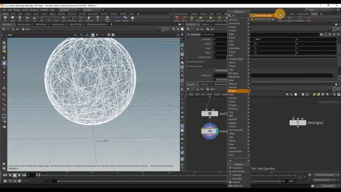341x192 pixels.
Task: Expand the Pre-Transform section
Action: pos(188,66)
